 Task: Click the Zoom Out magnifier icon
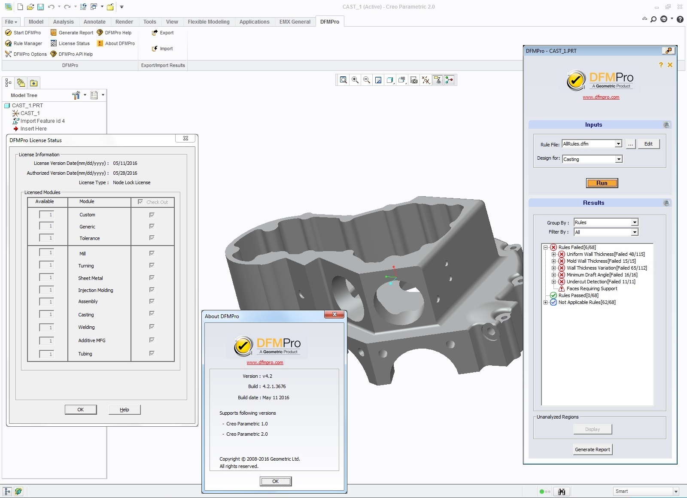(367, 80)
